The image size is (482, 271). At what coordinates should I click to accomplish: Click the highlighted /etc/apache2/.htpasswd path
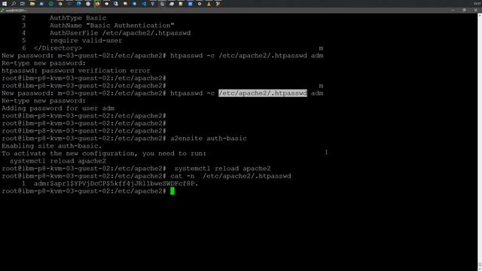point(263,93)
